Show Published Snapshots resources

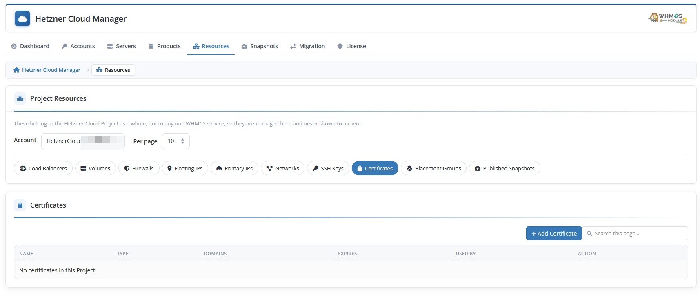tap(504, 168)
